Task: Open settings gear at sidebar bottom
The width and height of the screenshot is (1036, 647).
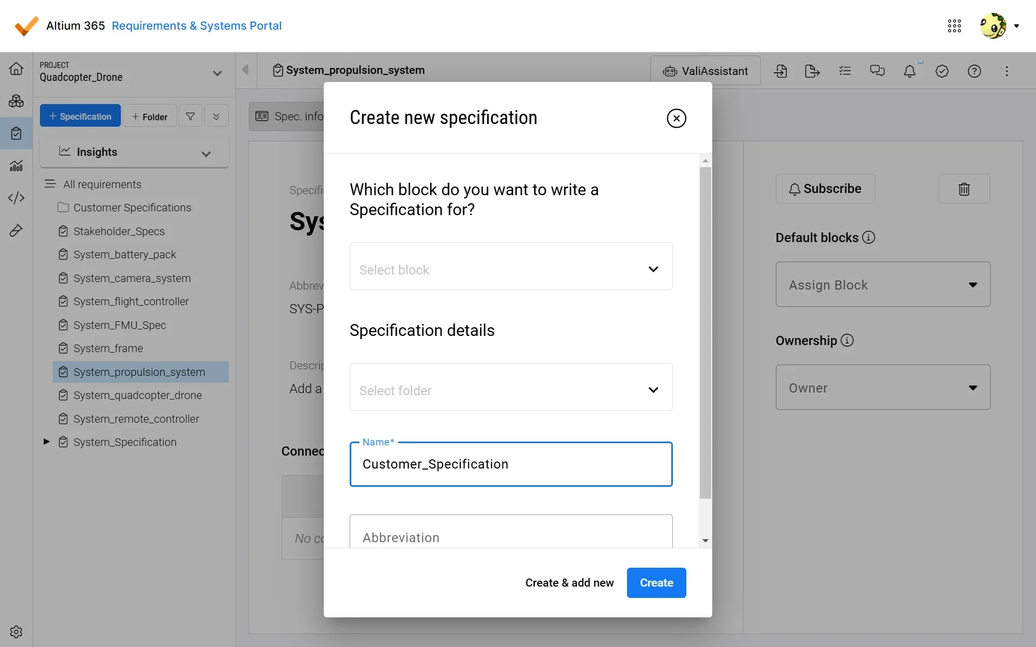Action: 16,631
